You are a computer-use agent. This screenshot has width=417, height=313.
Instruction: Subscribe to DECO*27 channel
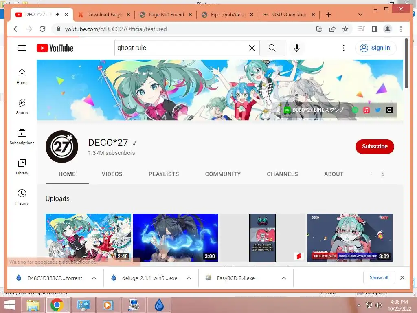coord(375,146)
